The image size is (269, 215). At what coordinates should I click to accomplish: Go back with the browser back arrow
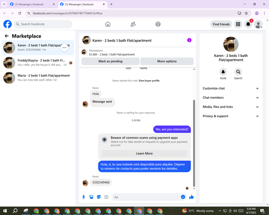pyautogui.click(x=5, y=13)
